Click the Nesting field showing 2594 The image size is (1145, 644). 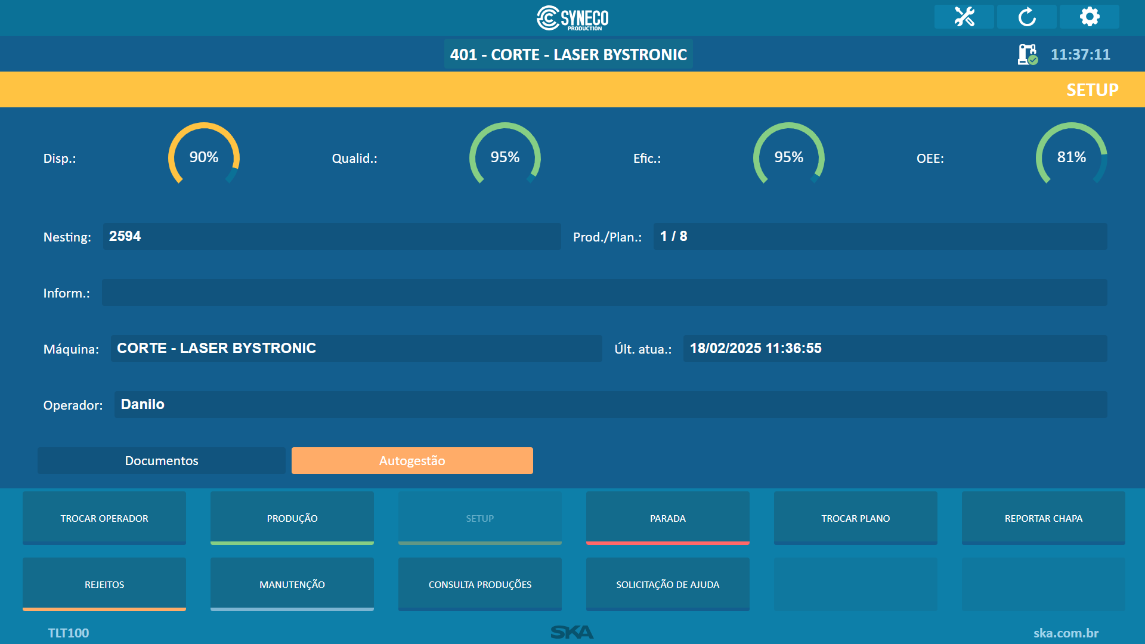pos(332,236)
